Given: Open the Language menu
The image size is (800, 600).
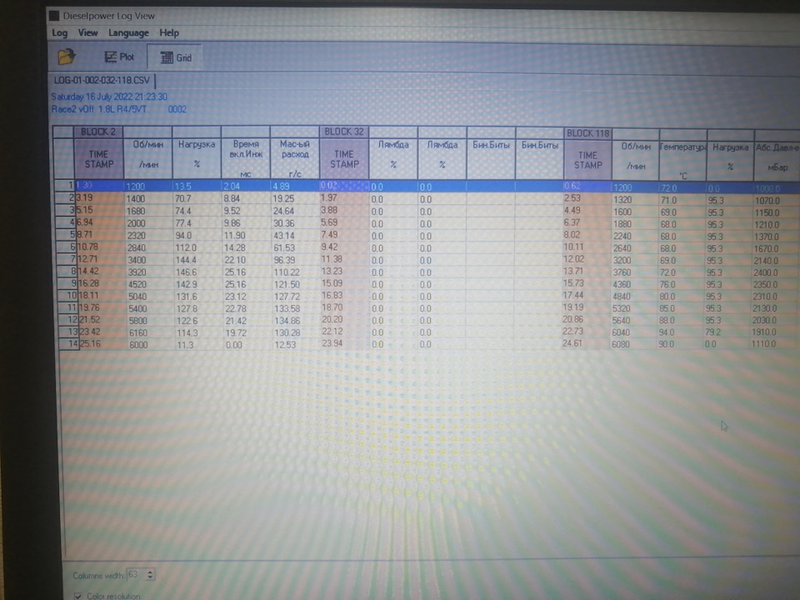Looking at the screenshot, I should click(128, 33).
